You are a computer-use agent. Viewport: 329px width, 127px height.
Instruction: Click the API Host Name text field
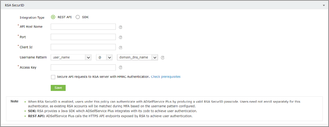(x=83, y=26)
